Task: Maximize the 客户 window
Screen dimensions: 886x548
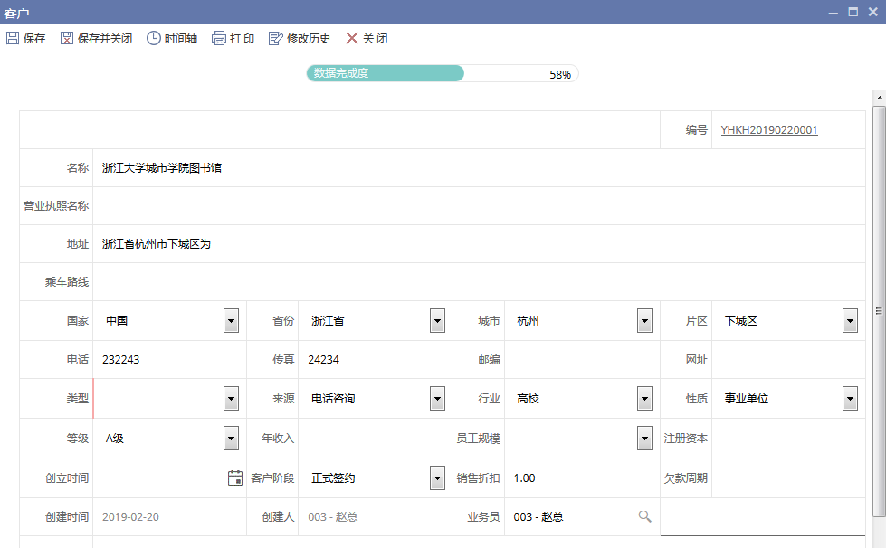Action: click(x=853, y=12)
